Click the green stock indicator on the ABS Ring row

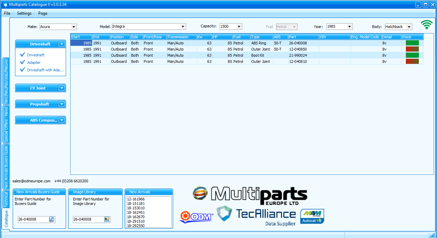tap(412, 43)
